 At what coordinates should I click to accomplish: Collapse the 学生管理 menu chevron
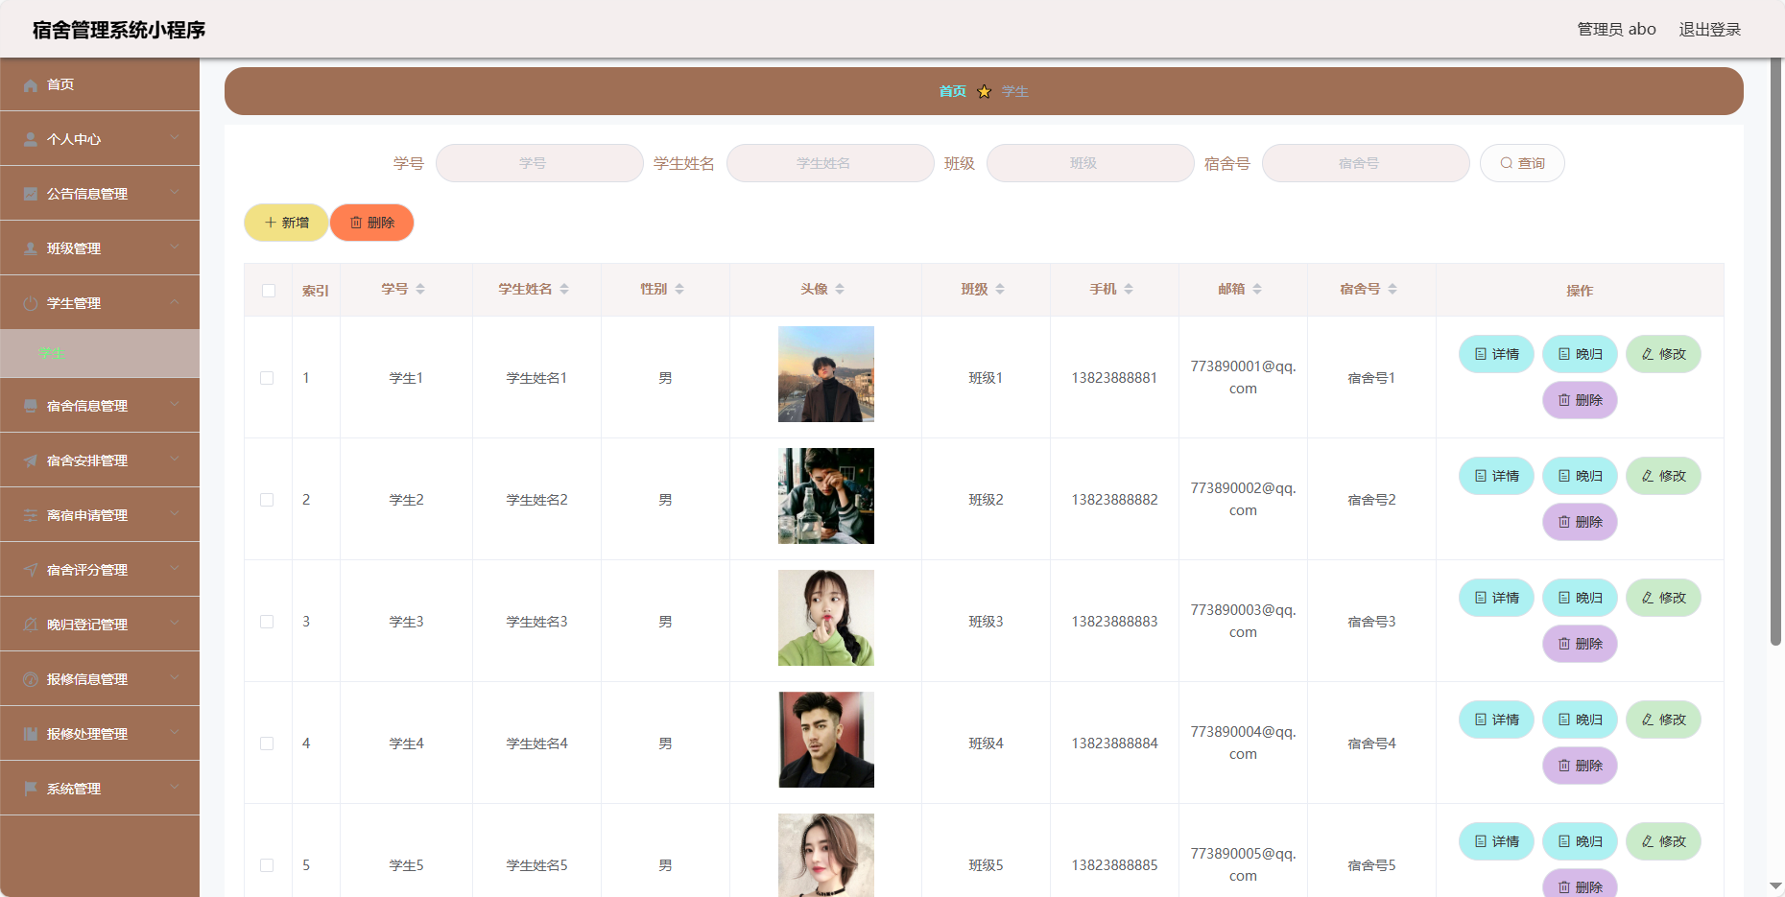point(175,302)
